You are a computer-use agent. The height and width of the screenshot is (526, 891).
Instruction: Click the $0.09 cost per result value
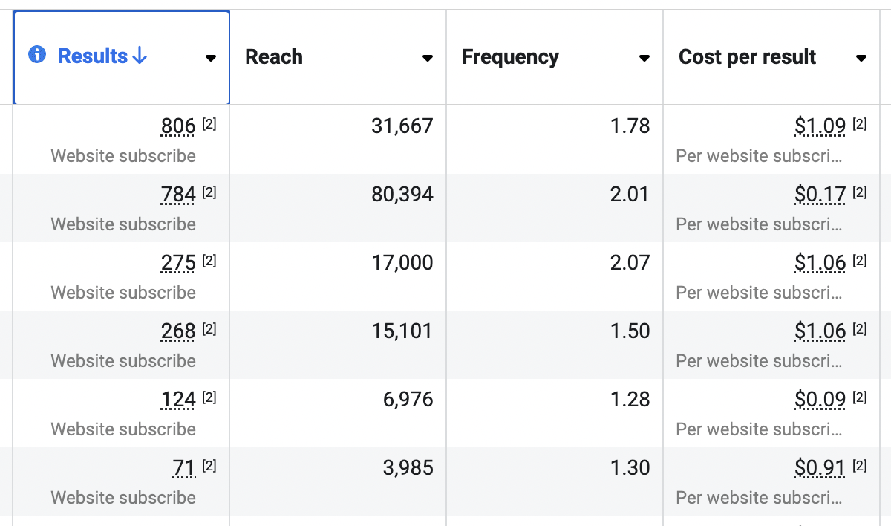point(820,400)
